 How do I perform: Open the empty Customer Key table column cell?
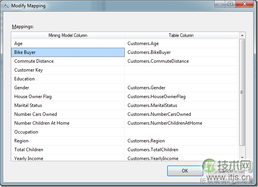[x=181, y=70]
